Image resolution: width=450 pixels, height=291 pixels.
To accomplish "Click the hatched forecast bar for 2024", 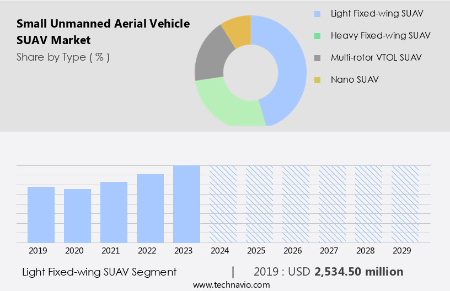I will click(223, 204).
